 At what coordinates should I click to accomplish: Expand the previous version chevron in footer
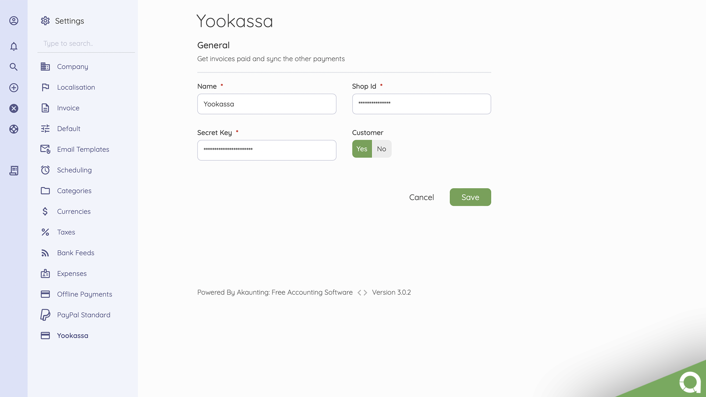point(359,292)
